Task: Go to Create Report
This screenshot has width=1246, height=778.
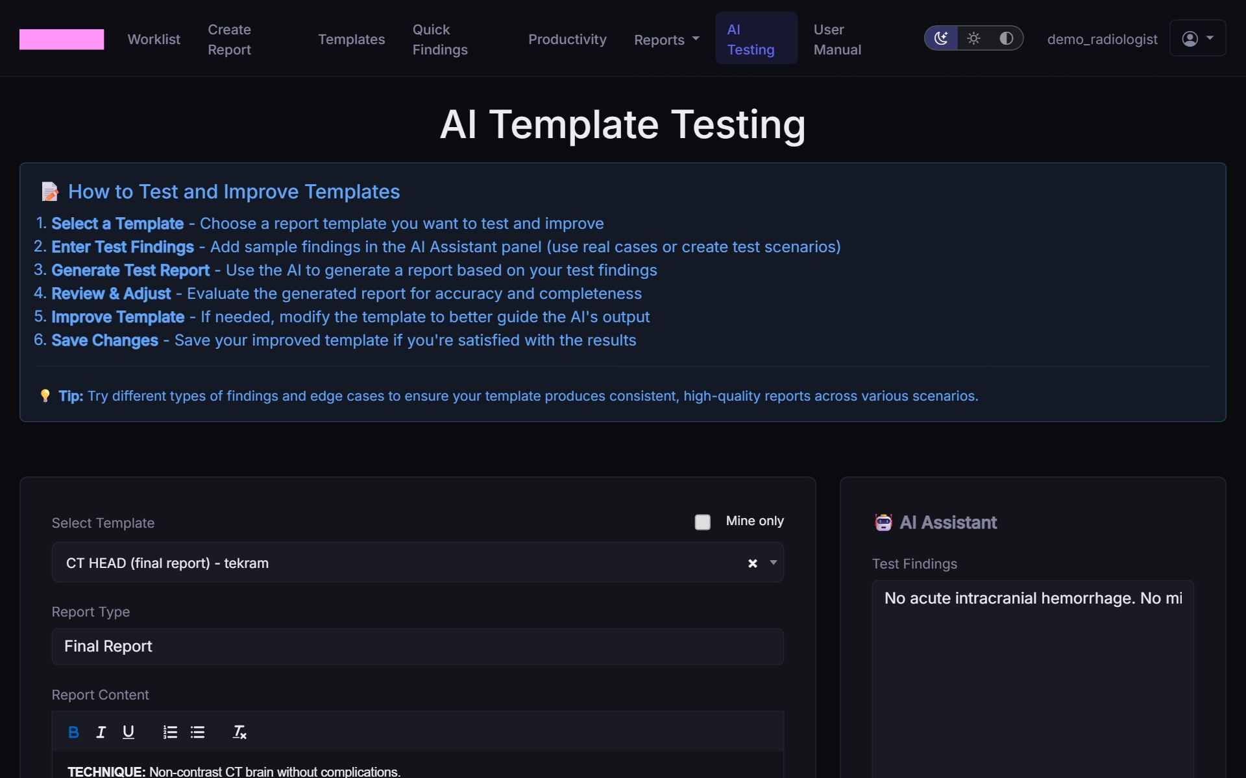Action: [229, 39]
